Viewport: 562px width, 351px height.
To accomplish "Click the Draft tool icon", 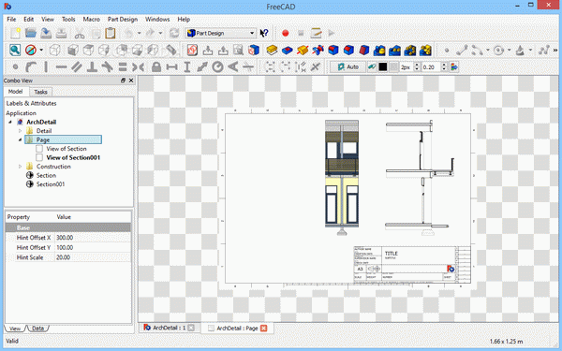I will coord(364,51).
